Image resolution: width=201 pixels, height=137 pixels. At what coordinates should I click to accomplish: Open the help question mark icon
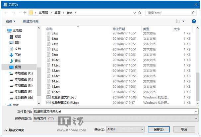tap(194, 21)
